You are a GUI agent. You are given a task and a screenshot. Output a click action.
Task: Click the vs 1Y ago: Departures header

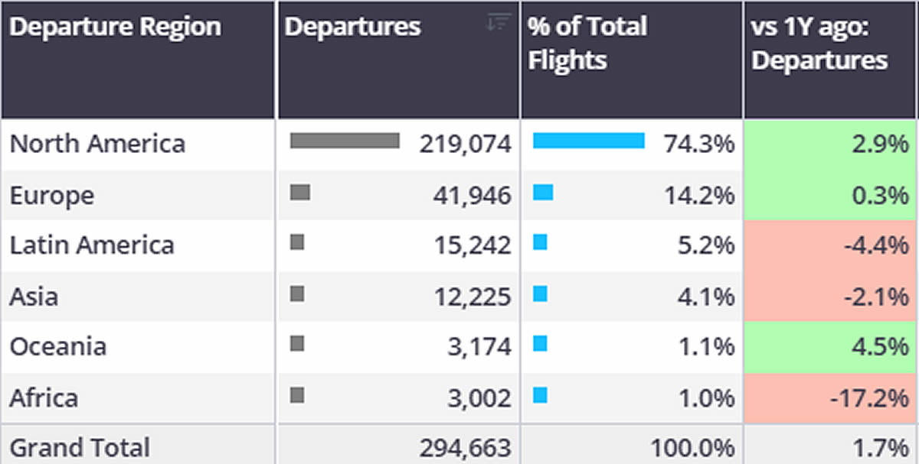819,43
